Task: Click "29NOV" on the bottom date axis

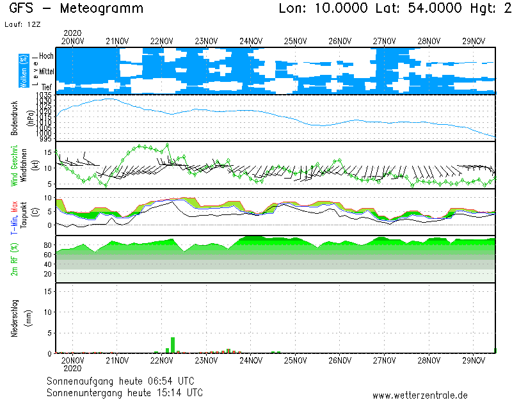Action: (474, 360)
